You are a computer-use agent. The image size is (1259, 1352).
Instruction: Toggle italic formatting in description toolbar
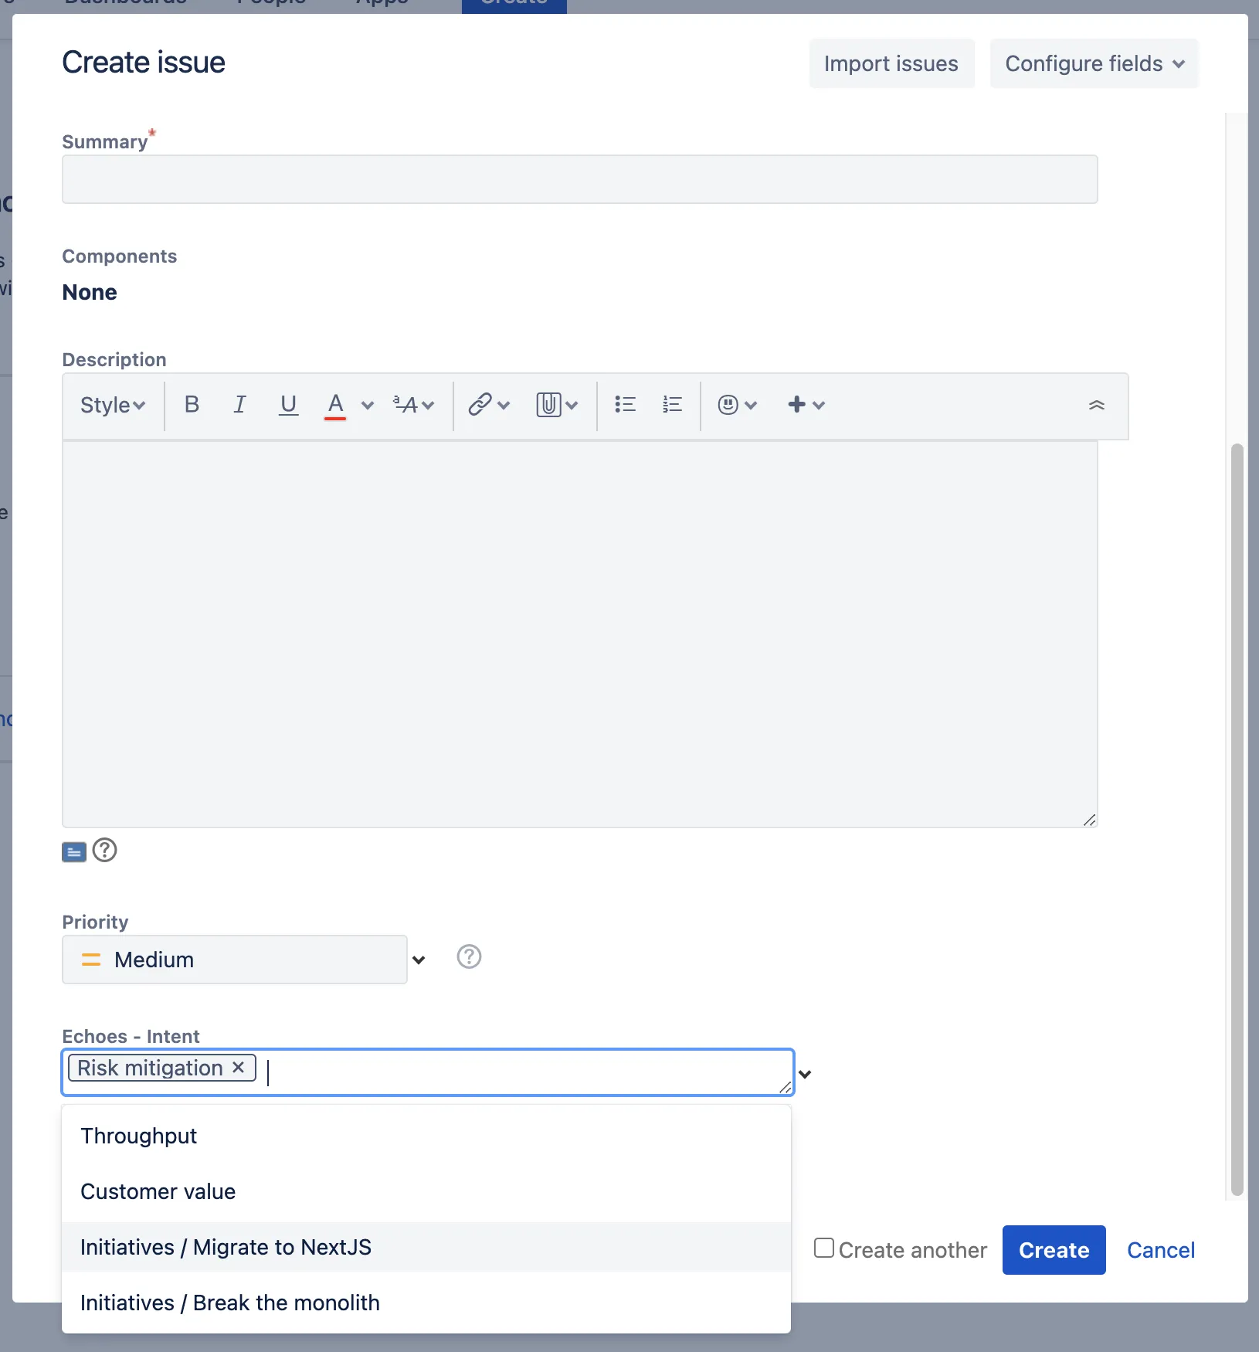point(240,404)
